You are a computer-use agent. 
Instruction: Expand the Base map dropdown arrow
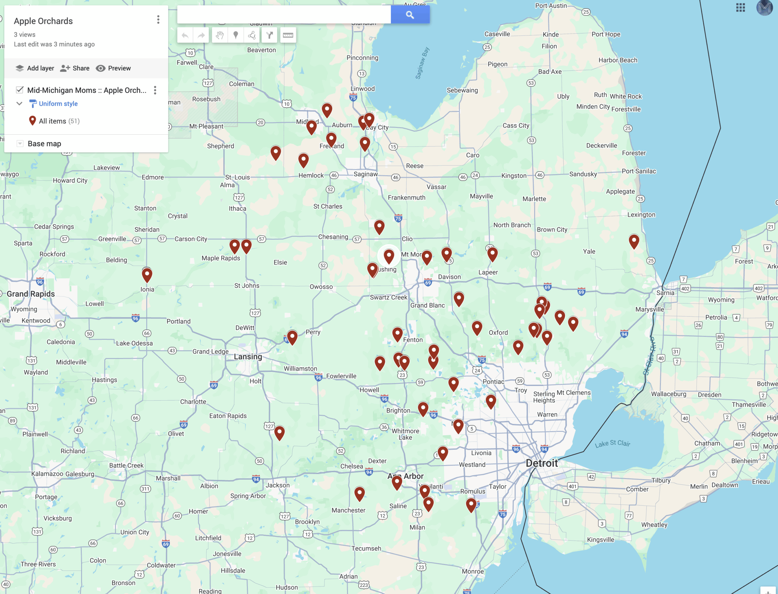pyautogui.click(x=20, y=144)
